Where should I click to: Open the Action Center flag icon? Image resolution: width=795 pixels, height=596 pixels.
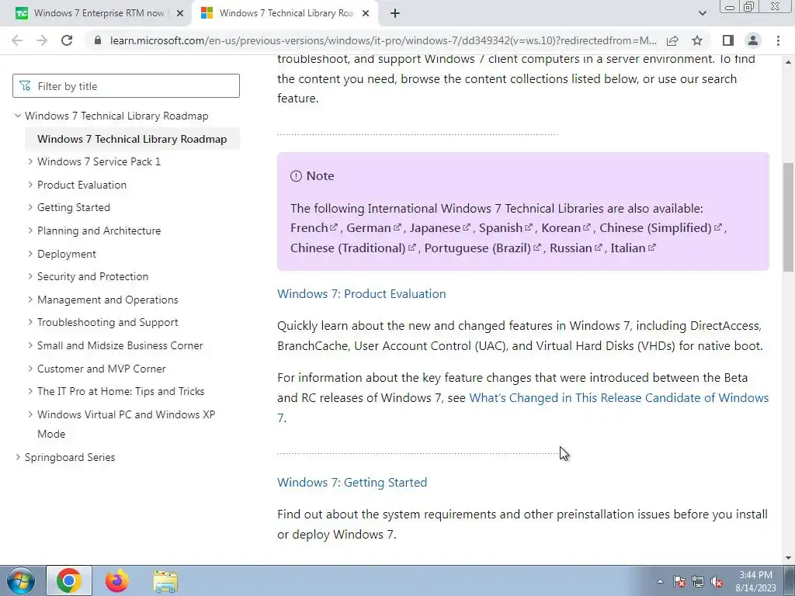(679, 581)
